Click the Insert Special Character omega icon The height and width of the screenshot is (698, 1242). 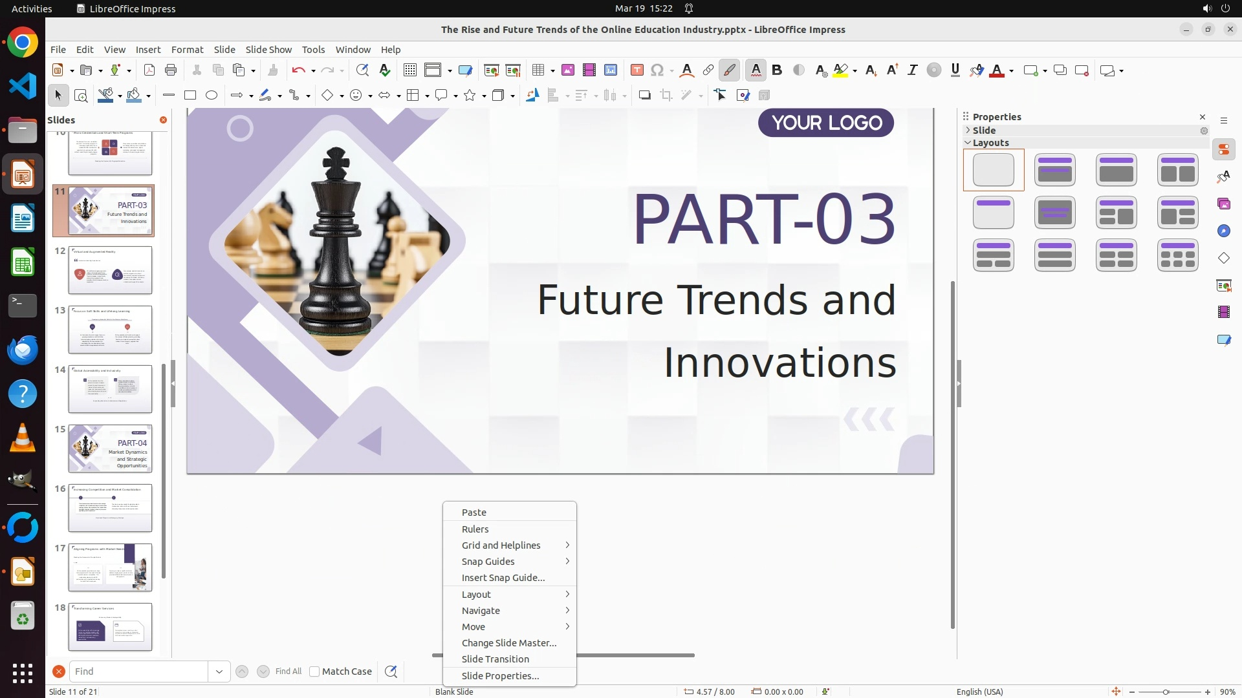657,70
